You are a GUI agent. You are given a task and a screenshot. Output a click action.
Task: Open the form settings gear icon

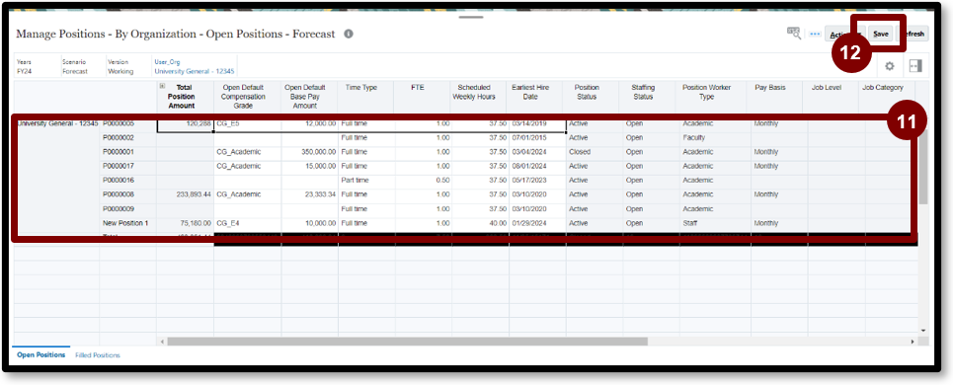pyautogui.click(x=889, y=66)
